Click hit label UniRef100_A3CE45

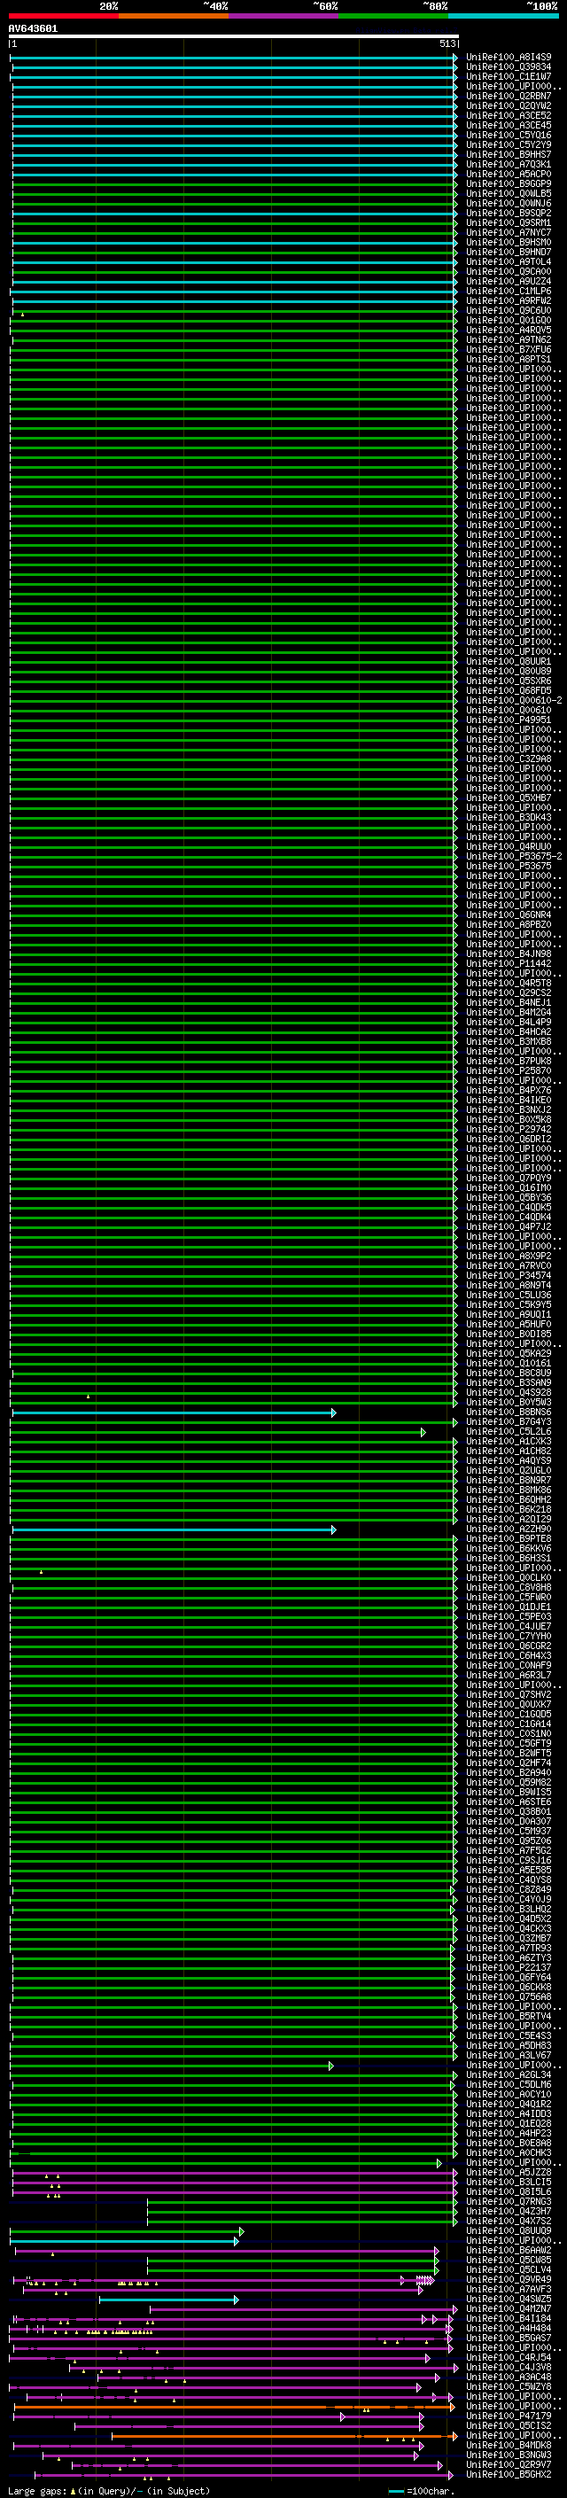click(x=508, y=125)
